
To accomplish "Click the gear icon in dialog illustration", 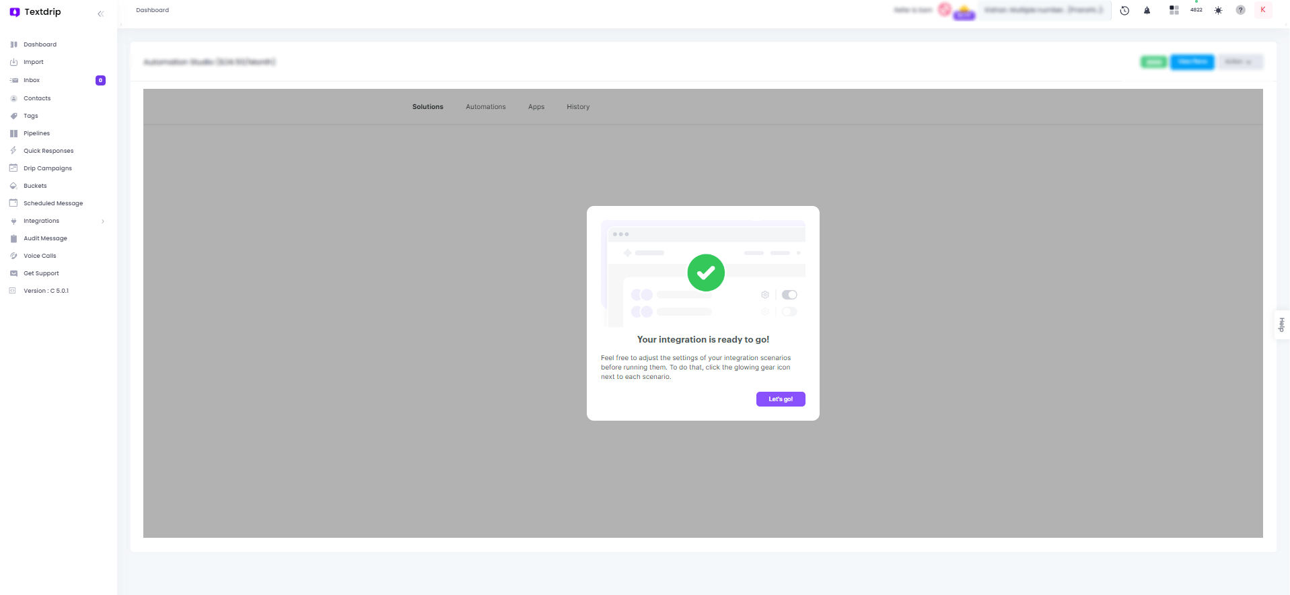I will click(x=765, y=295).
